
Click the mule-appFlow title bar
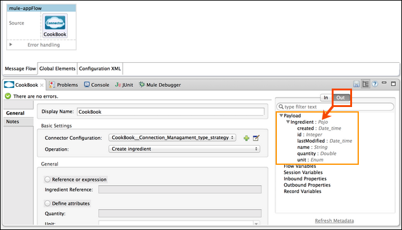[41, 8]
